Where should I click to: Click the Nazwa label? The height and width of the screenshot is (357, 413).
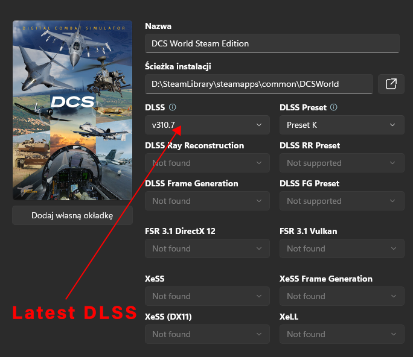click(158, 27)
